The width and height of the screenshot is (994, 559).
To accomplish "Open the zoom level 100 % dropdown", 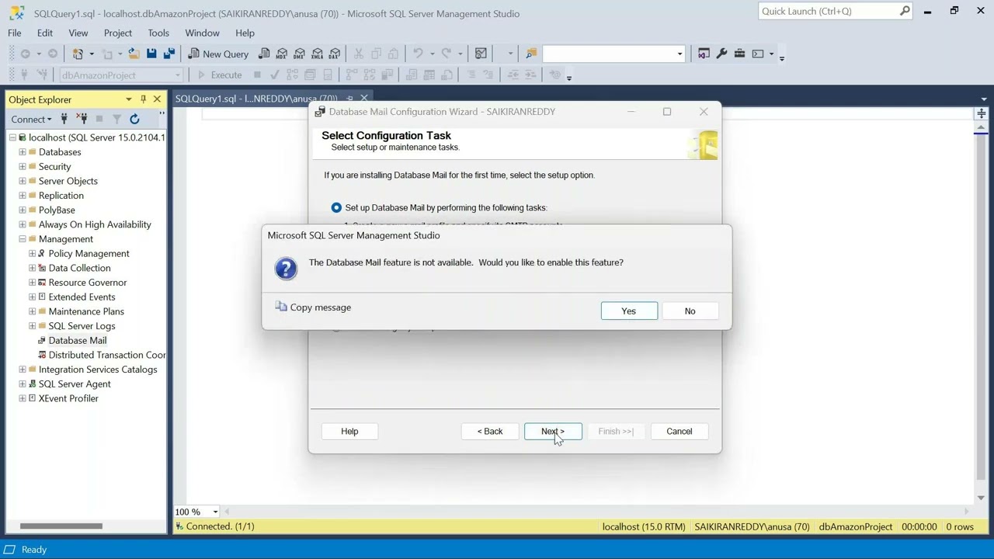I will 215,512.
